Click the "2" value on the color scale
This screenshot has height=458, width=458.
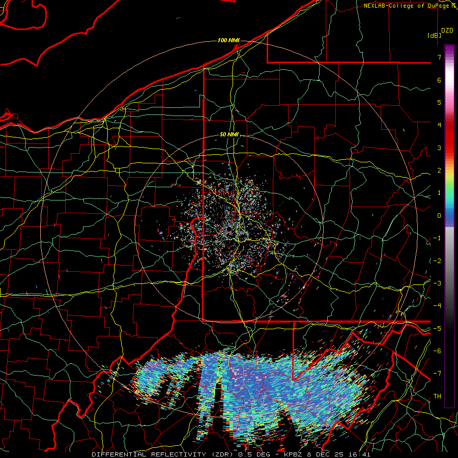[439, 170]
